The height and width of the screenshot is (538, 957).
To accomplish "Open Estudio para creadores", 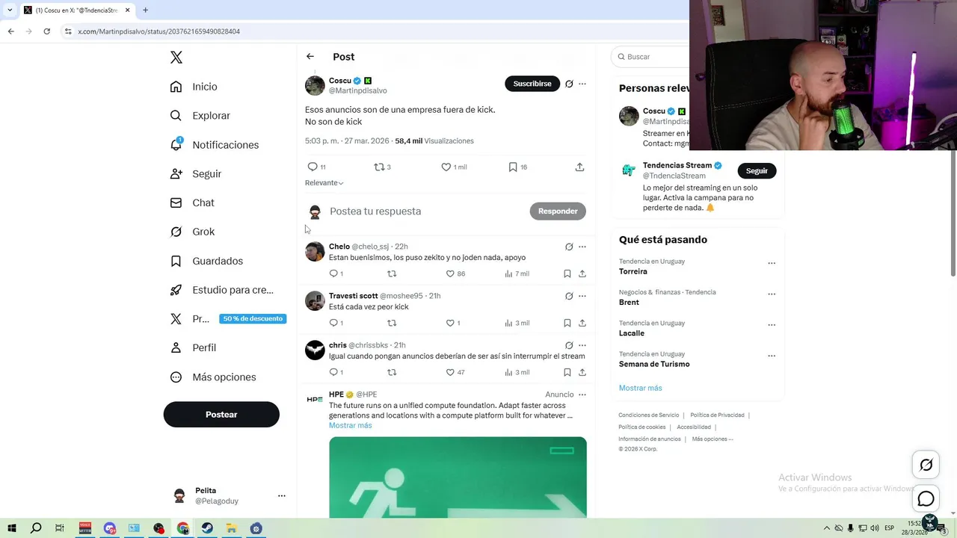I will click(x=221, y=290).
